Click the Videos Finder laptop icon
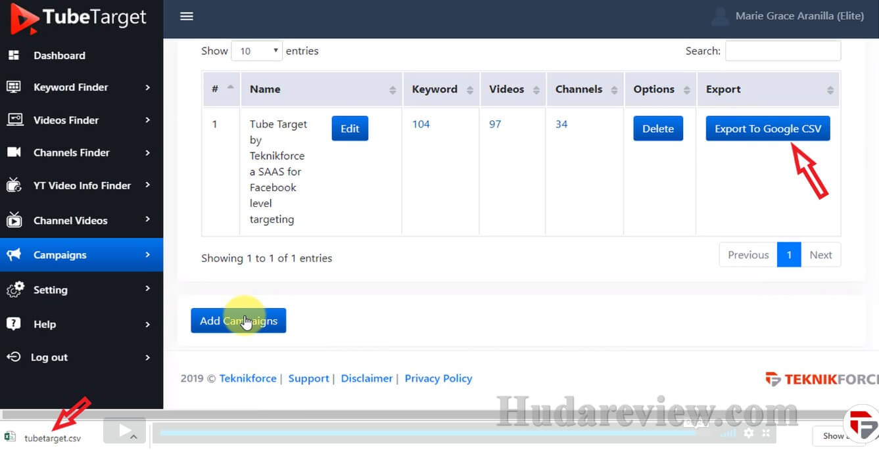The height and width of the screenshot is (450, 879). [14, 120]
